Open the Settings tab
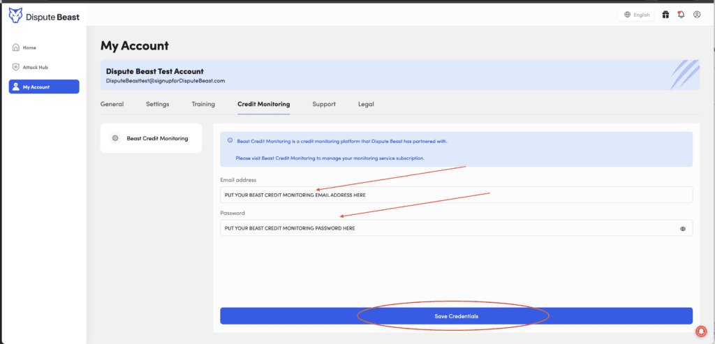 pos(157,104)
